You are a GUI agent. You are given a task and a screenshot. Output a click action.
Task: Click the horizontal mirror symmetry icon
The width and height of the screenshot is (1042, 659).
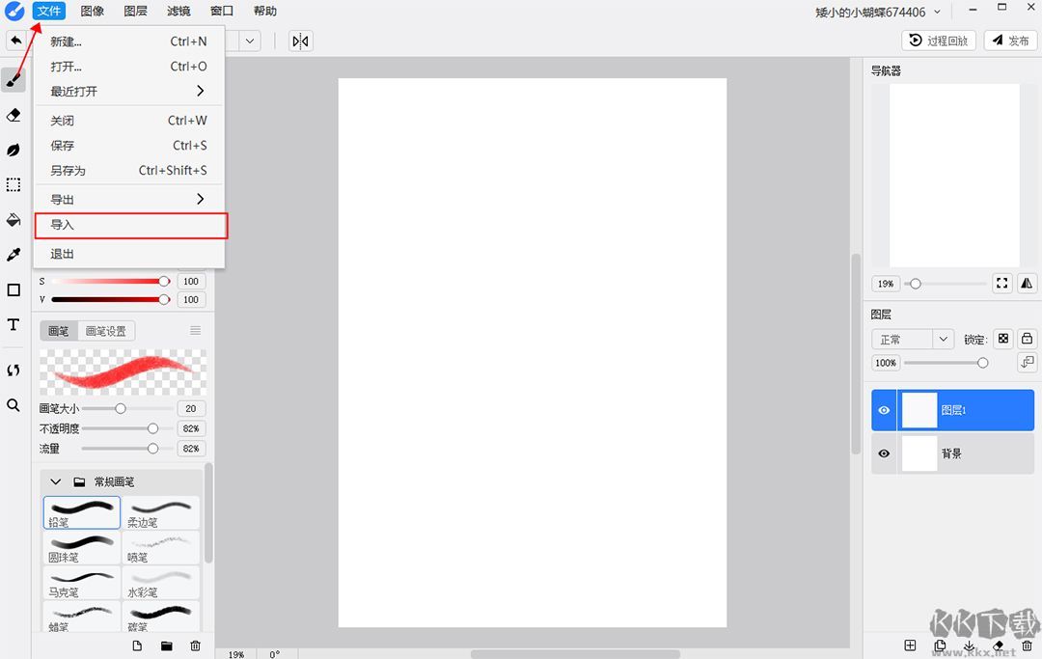tap(300, 41)
